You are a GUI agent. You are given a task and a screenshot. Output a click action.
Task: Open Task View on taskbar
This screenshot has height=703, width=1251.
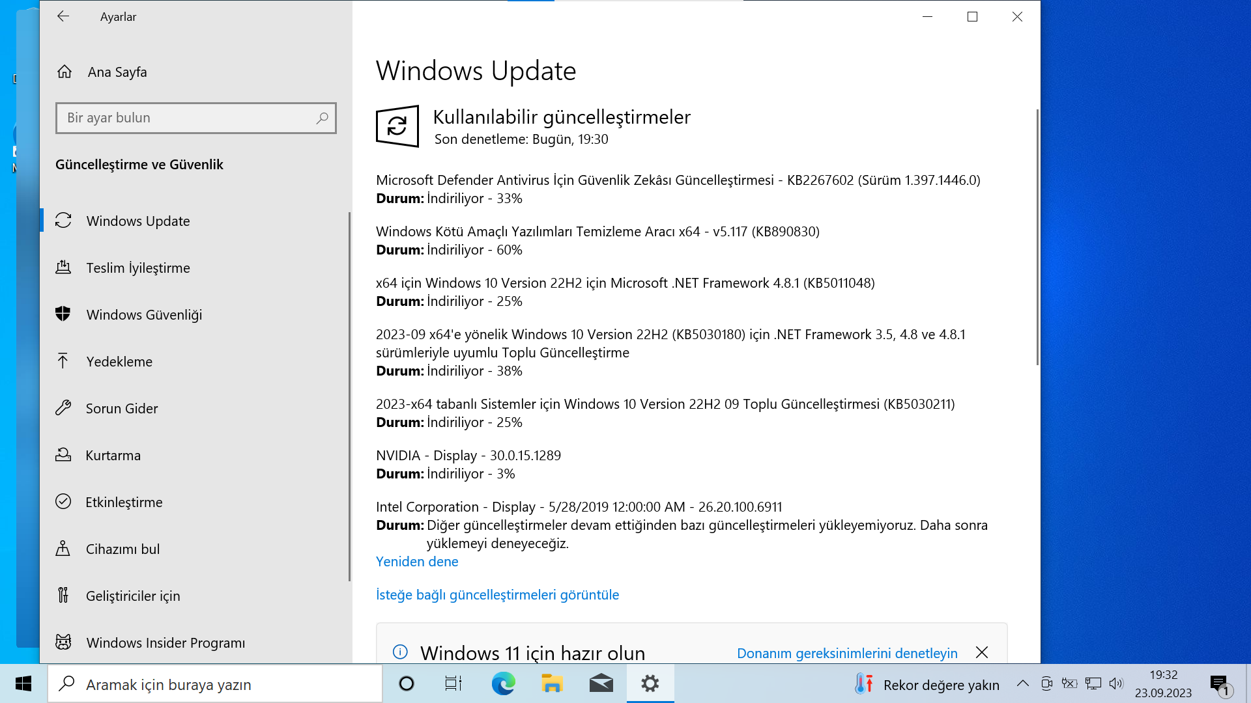[x=453, y=683]
